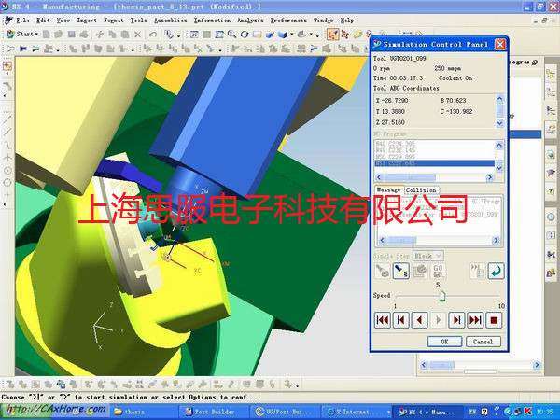Viewport: 560px width, 420px height.
Task: Stop the simulation with the stop button
Action: pos(495,319)
